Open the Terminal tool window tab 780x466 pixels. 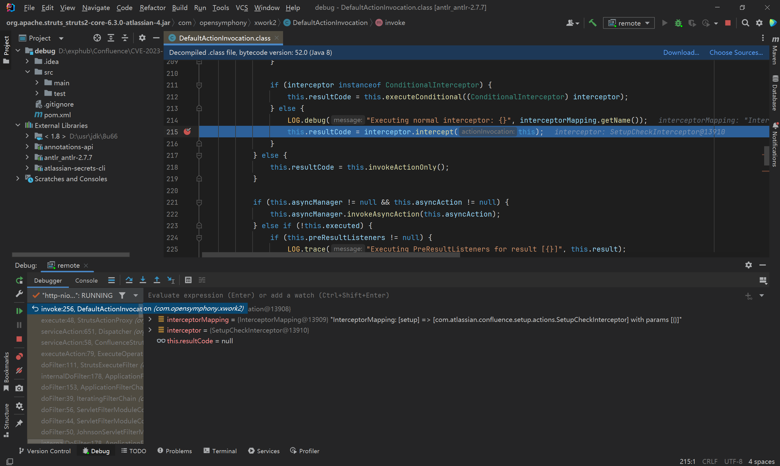pyautogui.click(x=220, y=450)
